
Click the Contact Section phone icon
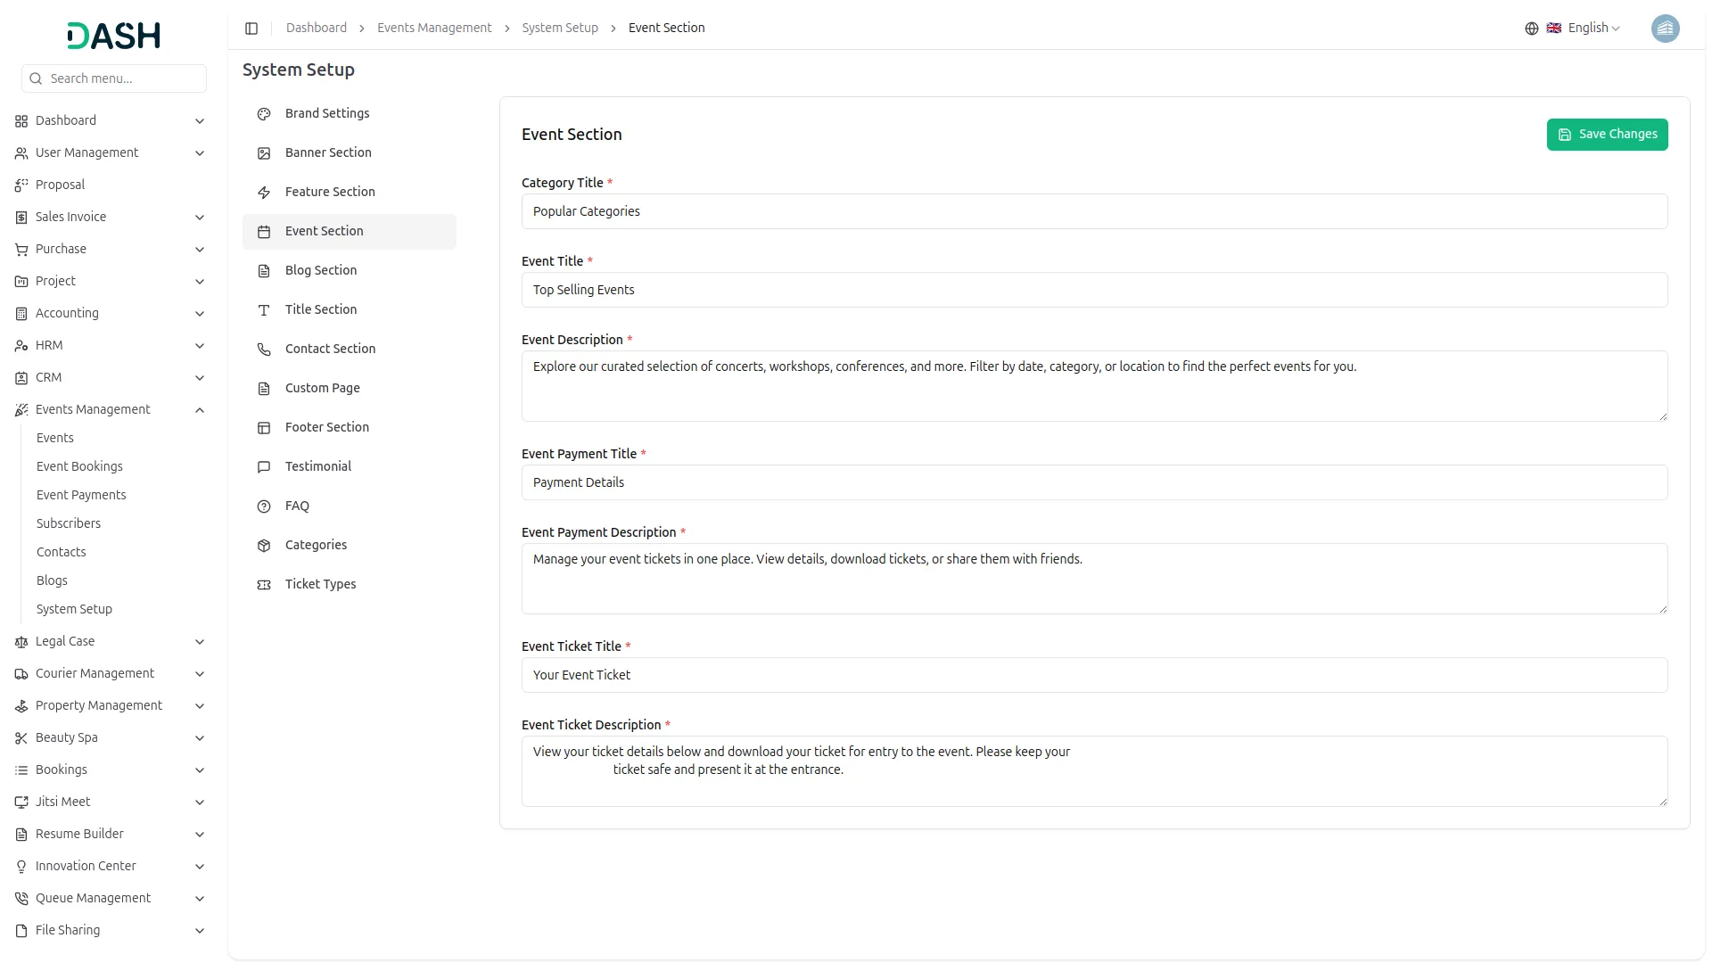pyautogui.click(x=264, y=350)
